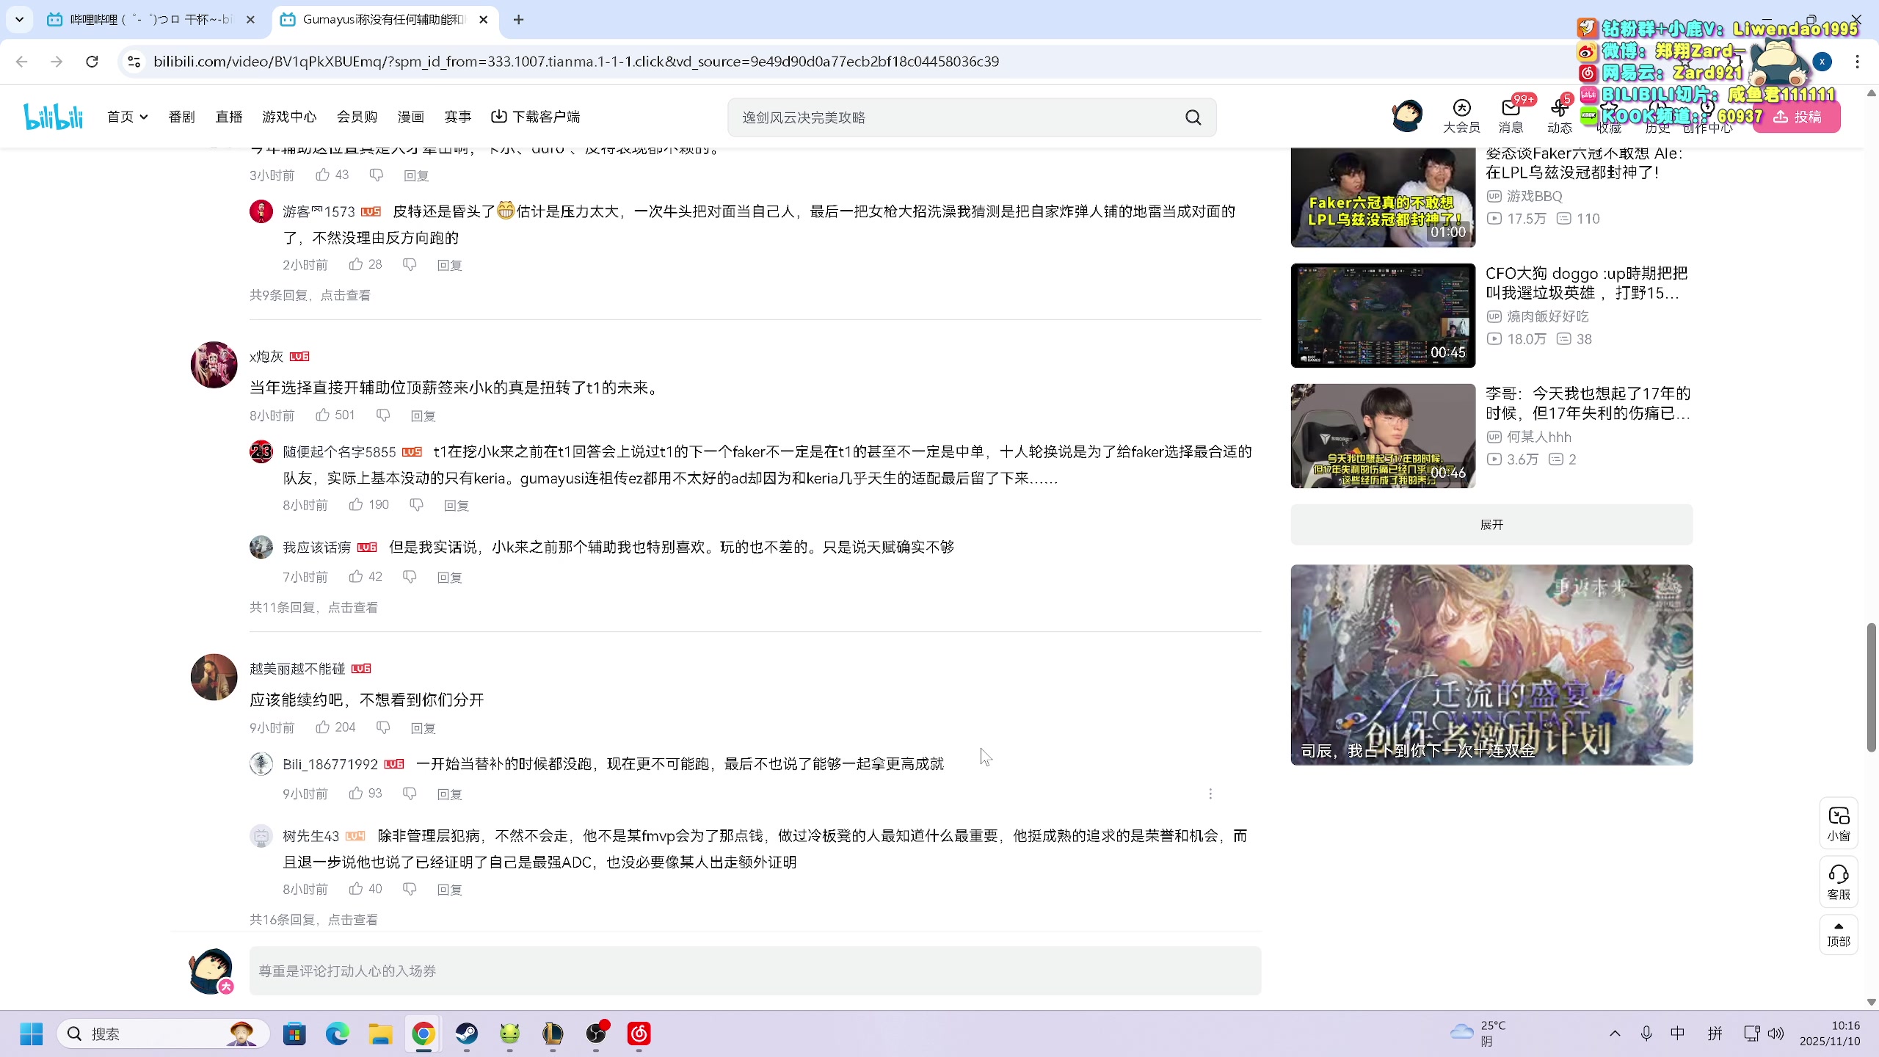1879x1057 pixels.
Task: Click the bilibili logo
Action: pyautogui.click(x=53, y=115)
